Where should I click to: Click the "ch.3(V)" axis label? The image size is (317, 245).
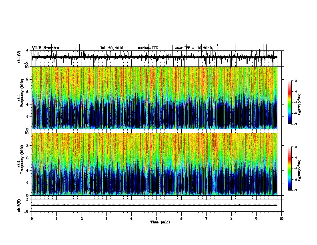(19, 205)
